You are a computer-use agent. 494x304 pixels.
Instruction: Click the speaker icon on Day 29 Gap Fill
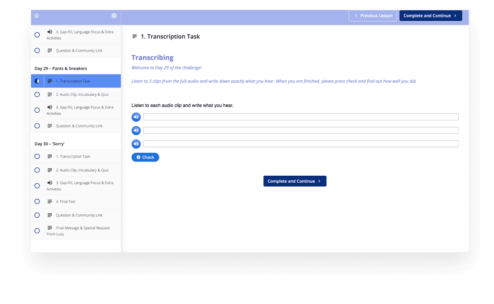[x=50, y=107]
